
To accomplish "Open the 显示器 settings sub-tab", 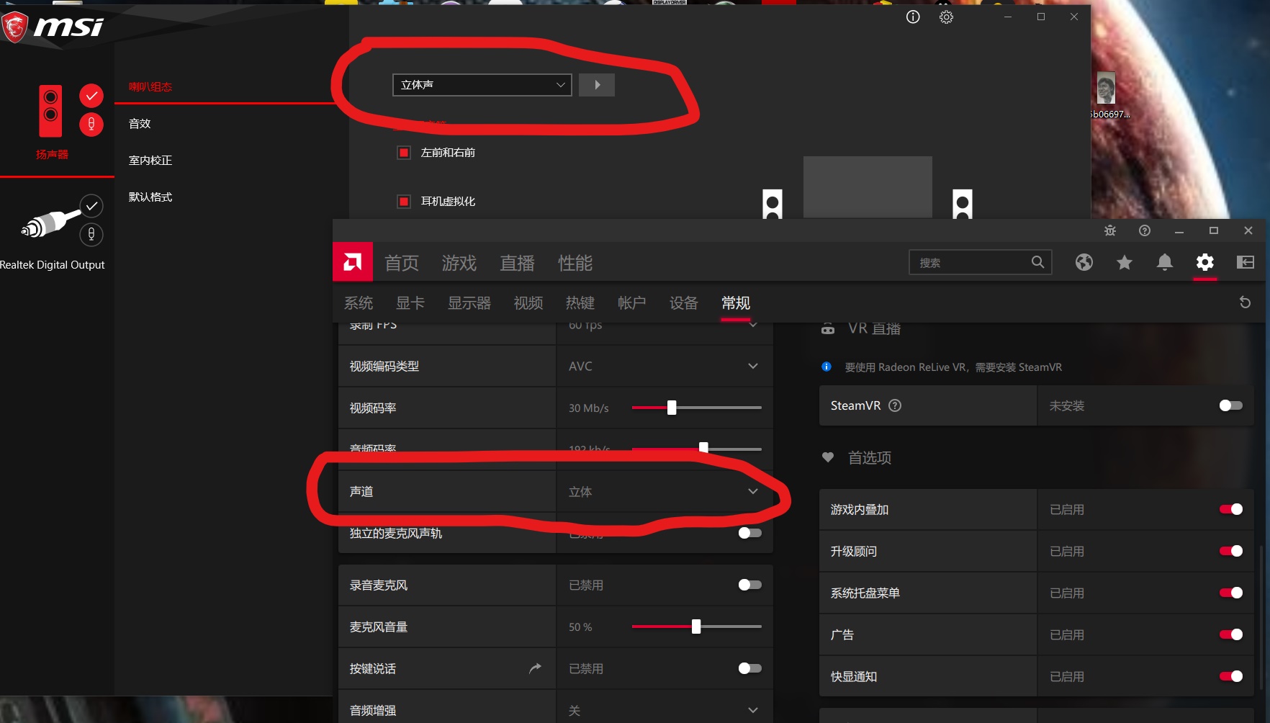I will (x=469, y=303).
